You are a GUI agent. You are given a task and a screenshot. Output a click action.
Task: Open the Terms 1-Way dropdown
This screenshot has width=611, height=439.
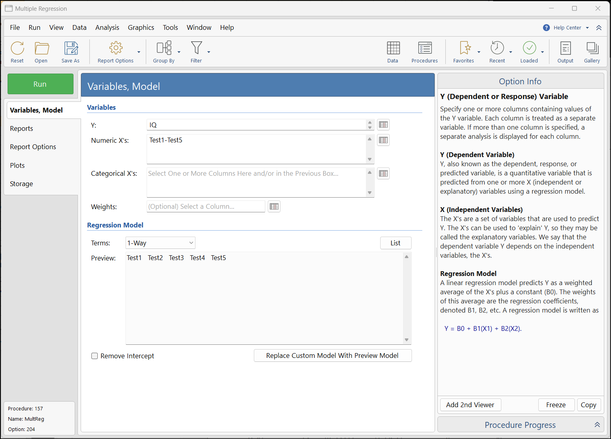coord(160,243)
